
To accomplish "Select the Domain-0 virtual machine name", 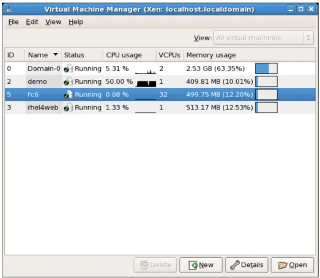I will [44, 68].
